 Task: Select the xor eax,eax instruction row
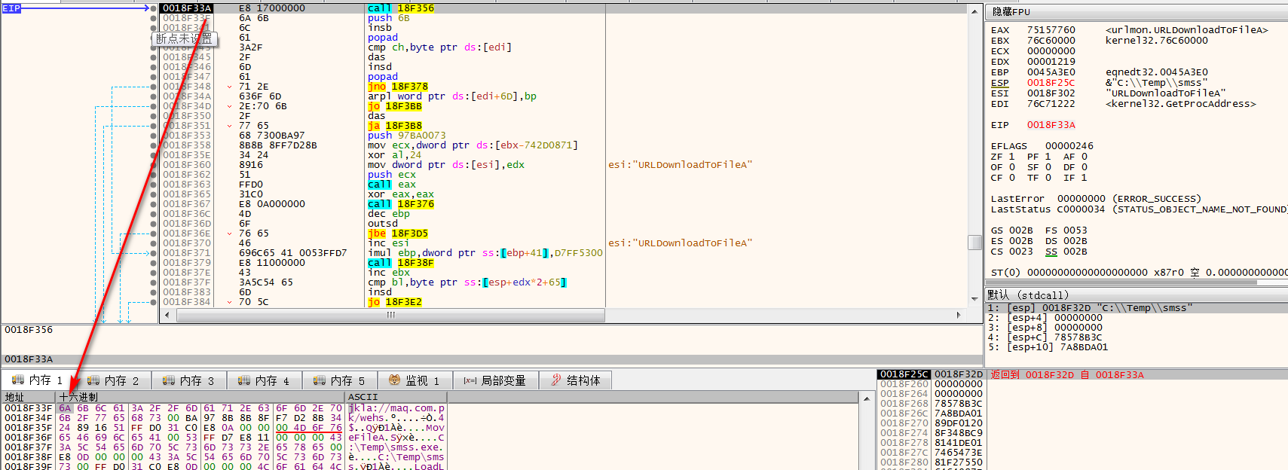tap(561, 194)
